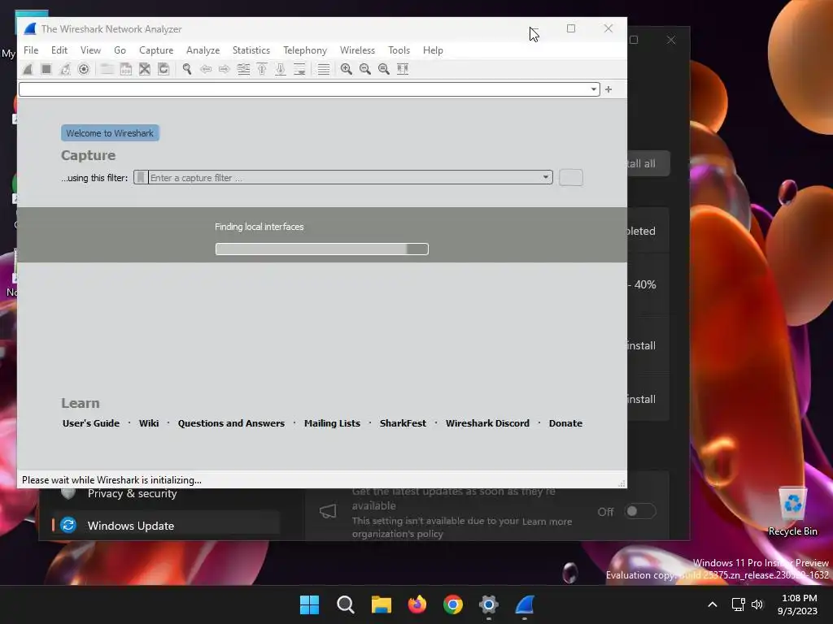Screen dimensions: 833x624
Task: Click the display filter input field
Action: click(309, 89)
